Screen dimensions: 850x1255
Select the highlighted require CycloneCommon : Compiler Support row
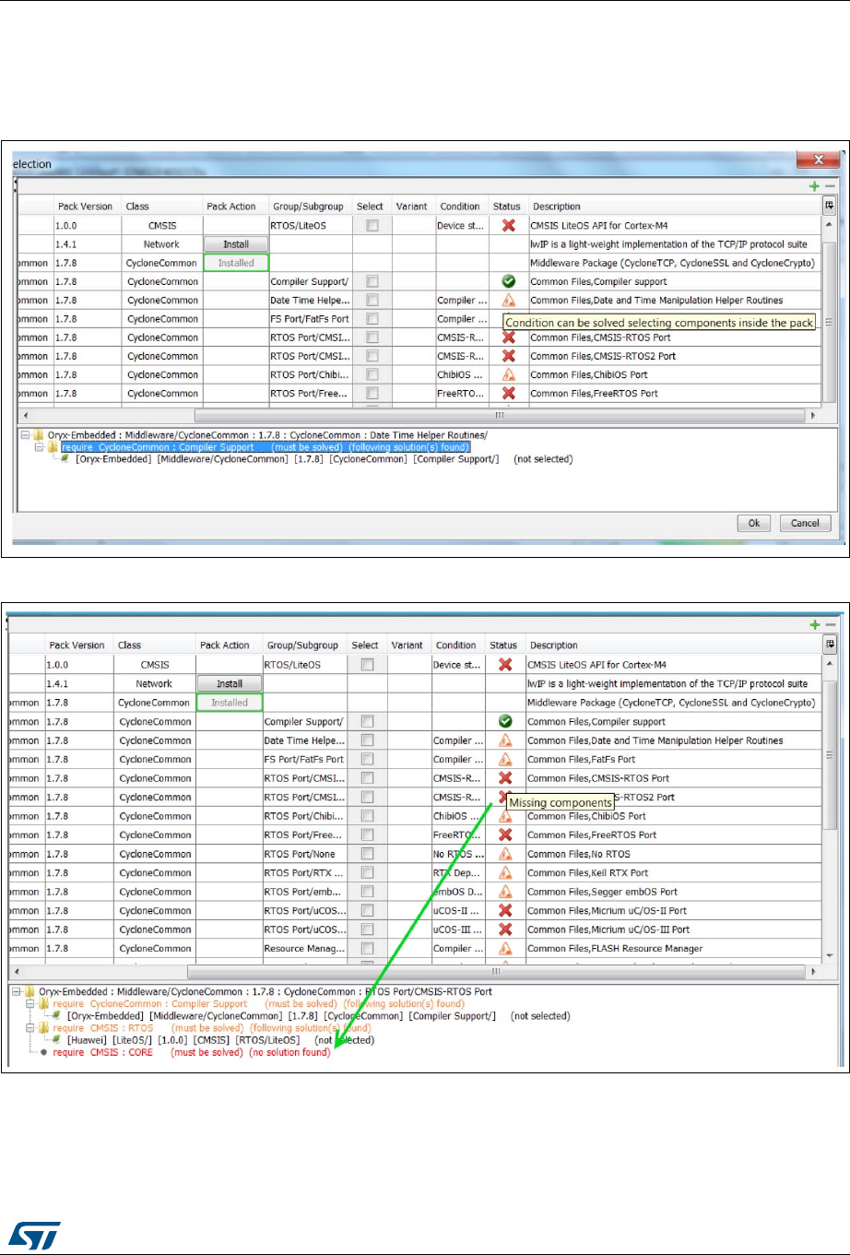[x=265, y=447]
